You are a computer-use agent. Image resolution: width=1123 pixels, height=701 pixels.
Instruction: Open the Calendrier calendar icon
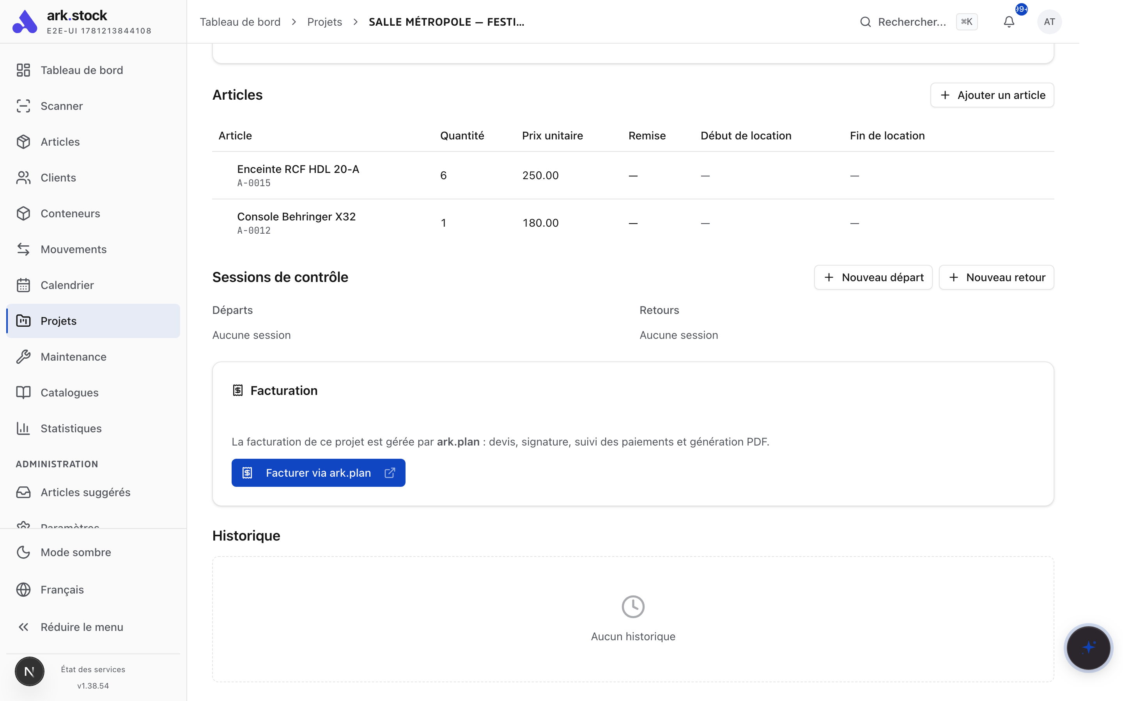point(23,285)
